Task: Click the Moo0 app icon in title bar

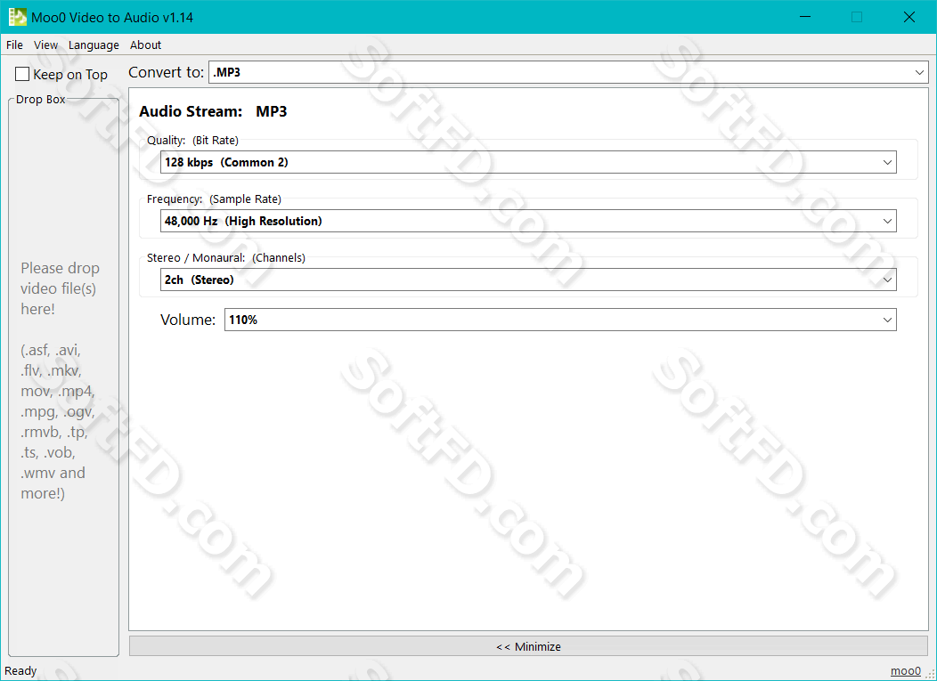Action: pos(17,17)
